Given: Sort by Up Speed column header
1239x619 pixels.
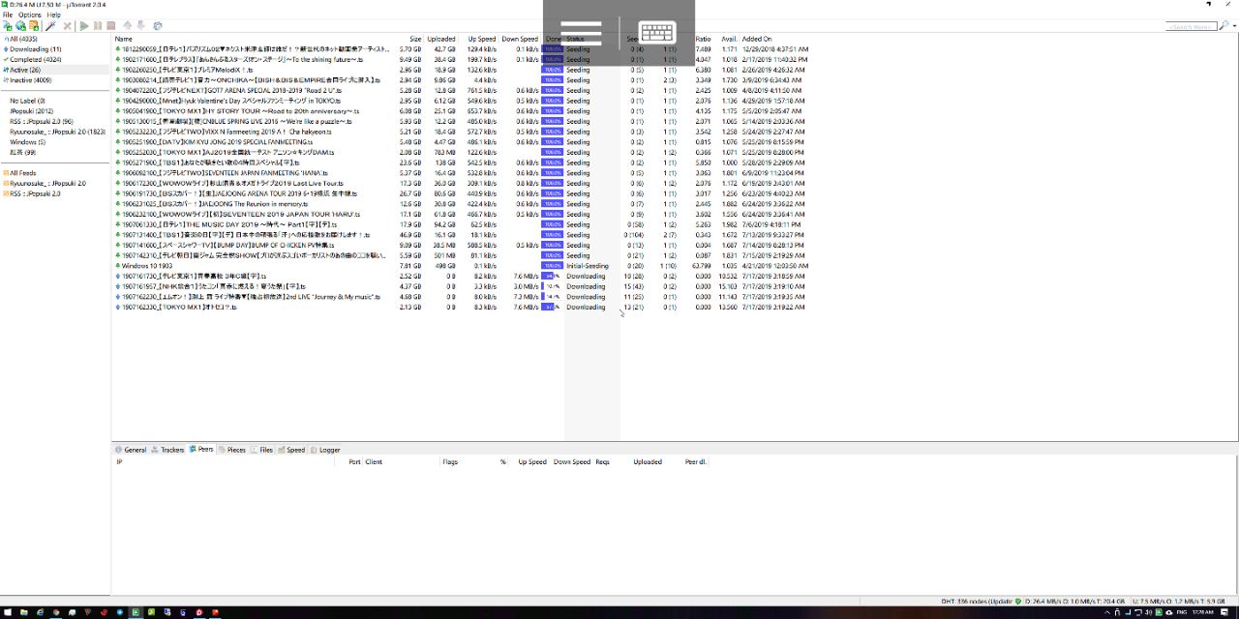Looking at the screenshot, I should [x=482, y=40].
